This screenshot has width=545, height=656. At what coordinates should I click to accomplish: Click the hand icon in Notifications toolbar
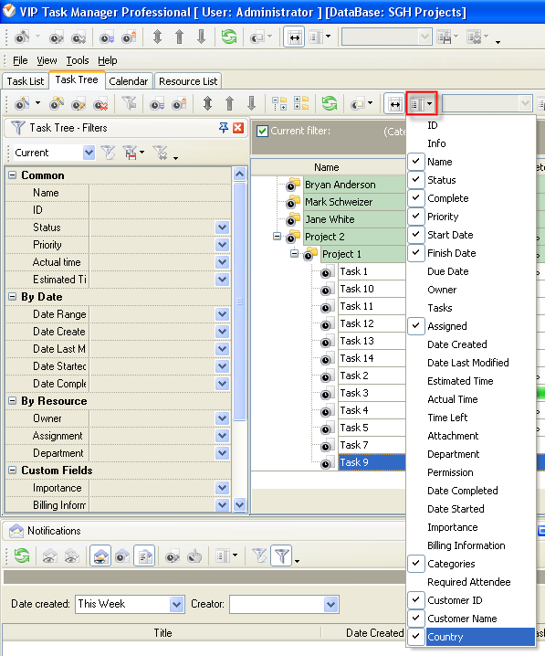194,556
